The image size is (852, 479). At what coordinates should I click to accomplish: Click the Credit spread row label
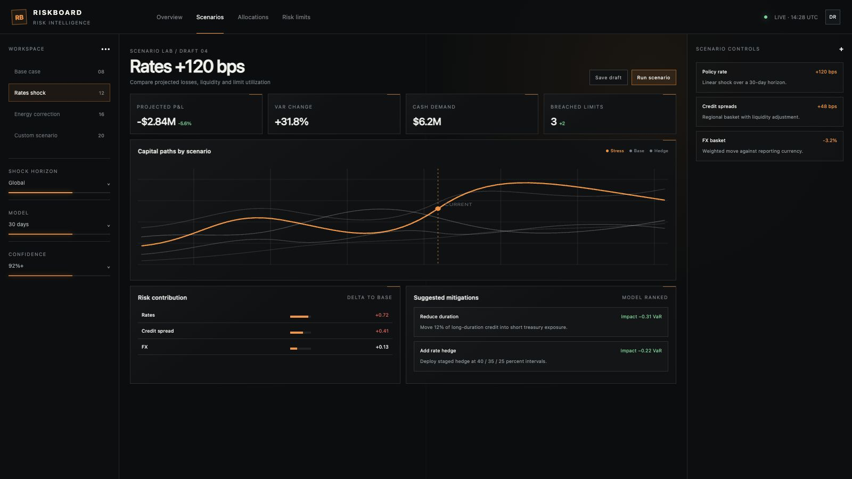(158, 331)
